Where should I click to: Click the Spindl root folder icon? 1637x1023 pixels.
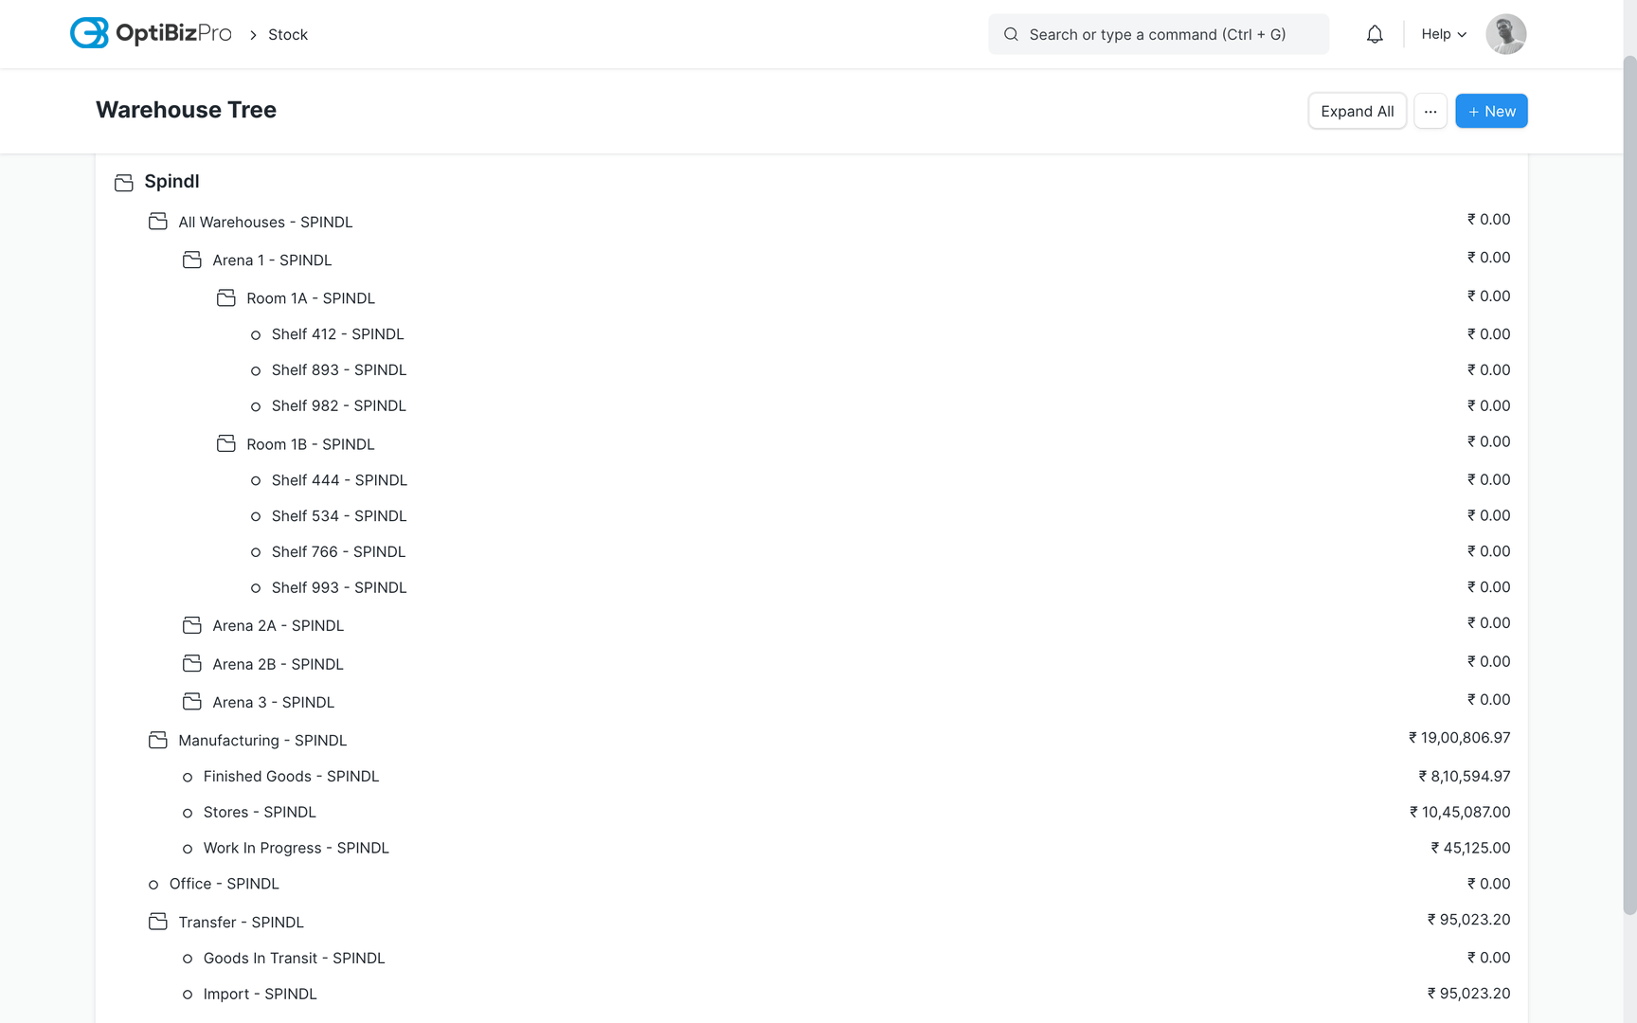(124, 182)
